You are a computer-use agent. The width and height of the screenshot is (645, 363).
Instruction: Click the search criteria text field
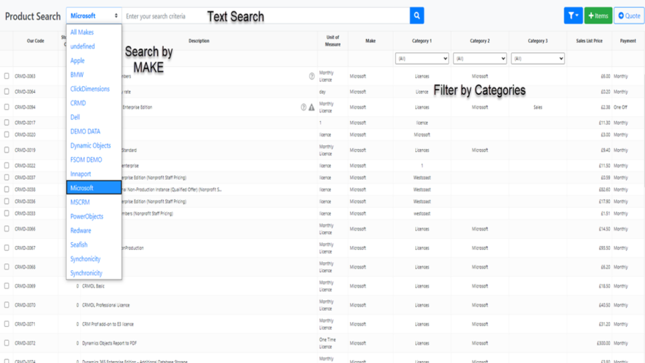click(x=266, y=15)
